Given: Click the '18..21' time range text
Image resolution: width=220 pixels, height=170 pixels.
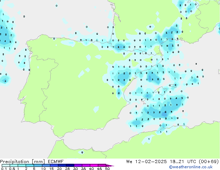Looking at the screenshot, I should [x=177, y=162].
